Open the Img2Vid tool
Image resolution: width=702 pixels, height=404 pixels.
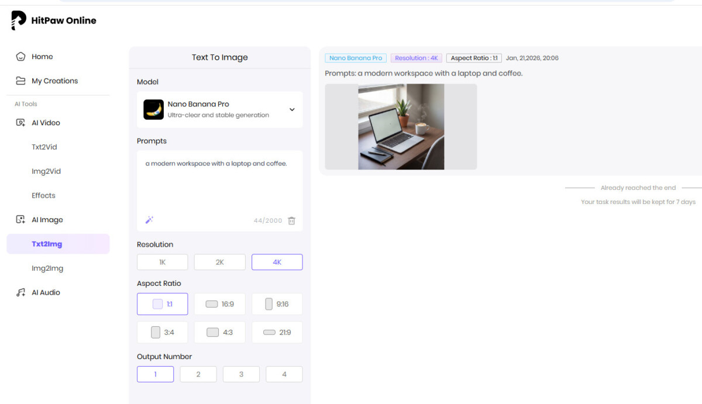46,171
